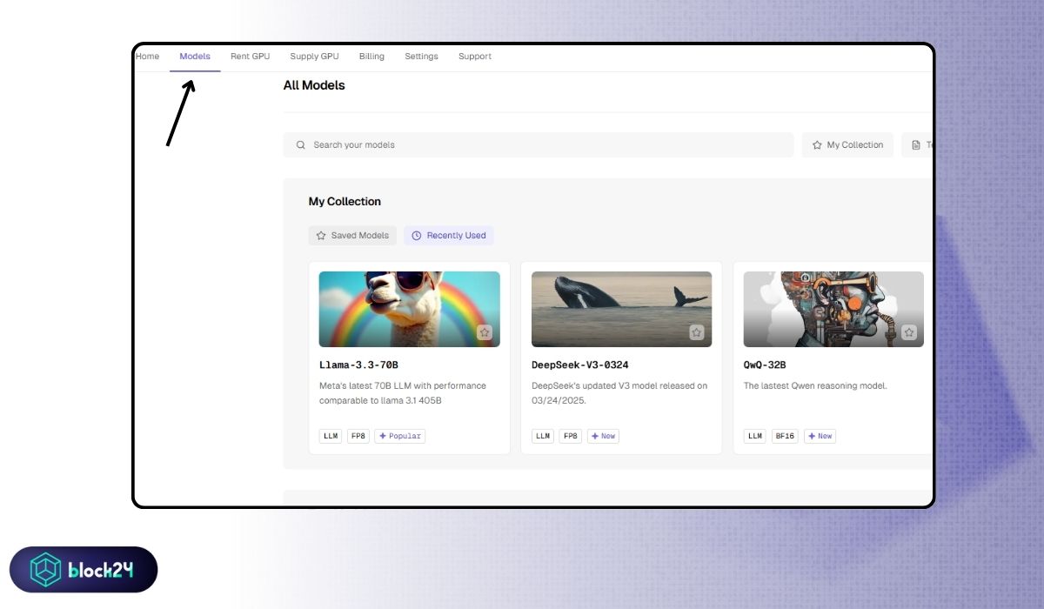
Task: Switch to the Supply GPU tab
Action: click(x=315, y=57)
